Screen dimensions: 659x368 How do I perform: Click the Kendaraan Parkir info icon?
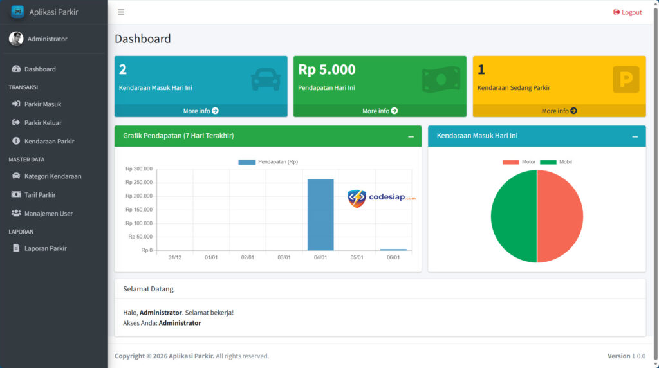pyautogui.click(x=16, y=141)
